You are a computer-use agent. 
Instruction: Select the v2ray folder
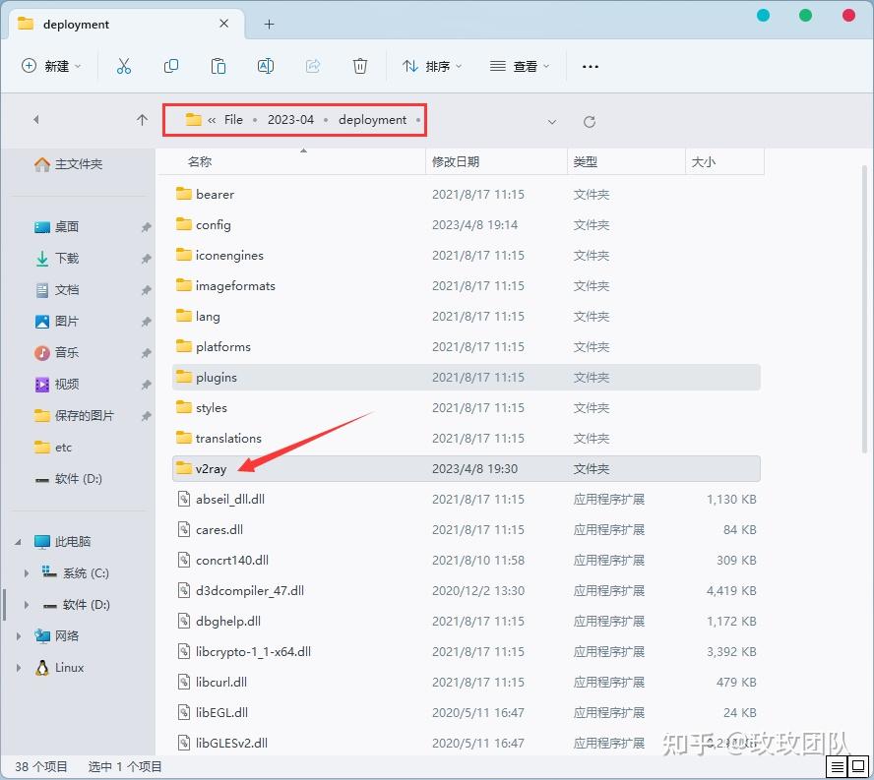pyautogui.click(x=466, y=468)
